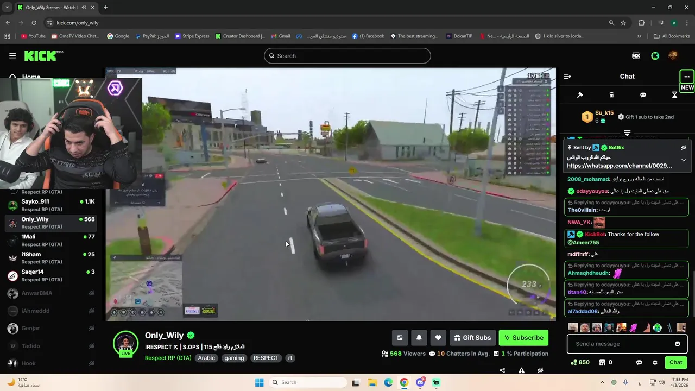Click the Su_k15 top gifter name
The height and width of the screenshot is (391, 695).
(x=604, y=113)
